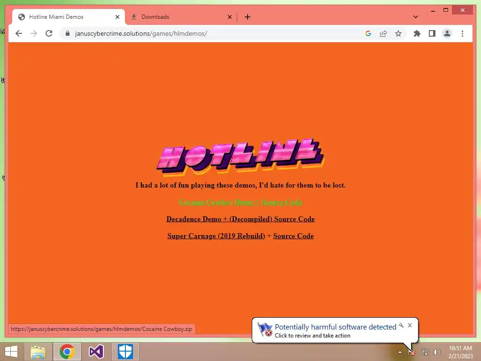
Task: Open Super Carnage (2019 Rebuild) link
Action: pos(216,236)
